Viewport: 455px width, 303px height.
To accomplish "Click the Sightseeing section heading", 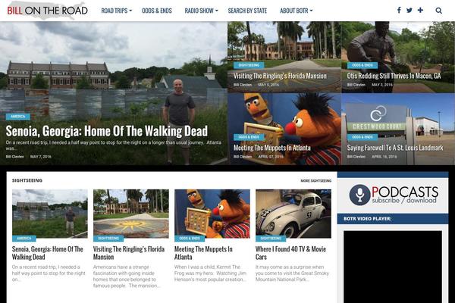I will point(27,180).
